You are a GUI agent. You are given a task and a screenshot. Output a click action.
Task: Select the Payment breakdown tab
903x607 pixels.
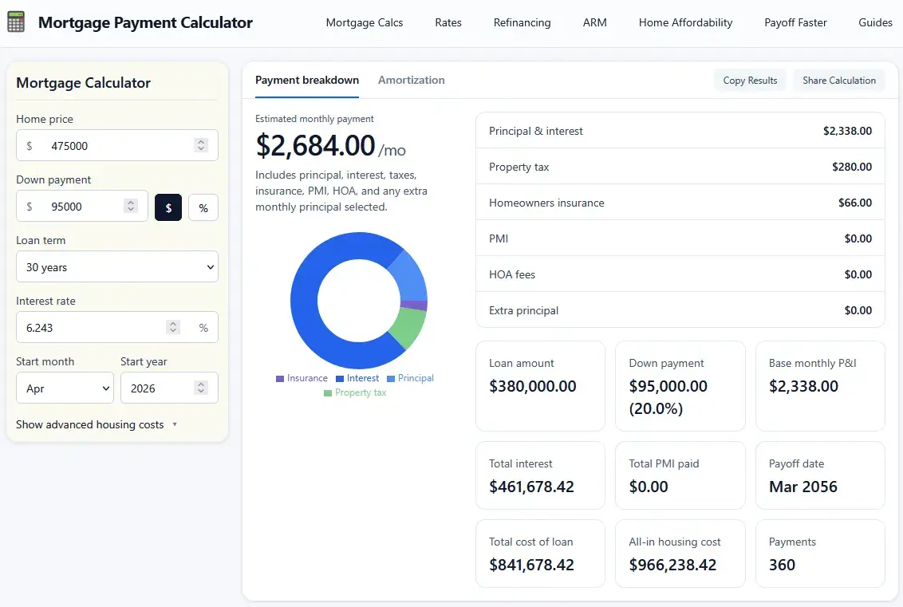click(x=306, y=80)
